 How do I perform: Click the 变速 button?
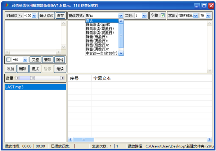(x=35, y=60)
